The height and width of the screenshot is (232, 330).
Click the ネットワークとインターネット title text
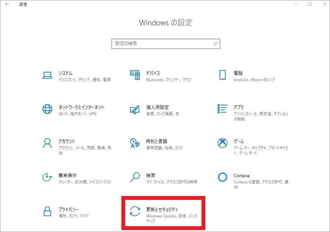[x=81, y=107]
